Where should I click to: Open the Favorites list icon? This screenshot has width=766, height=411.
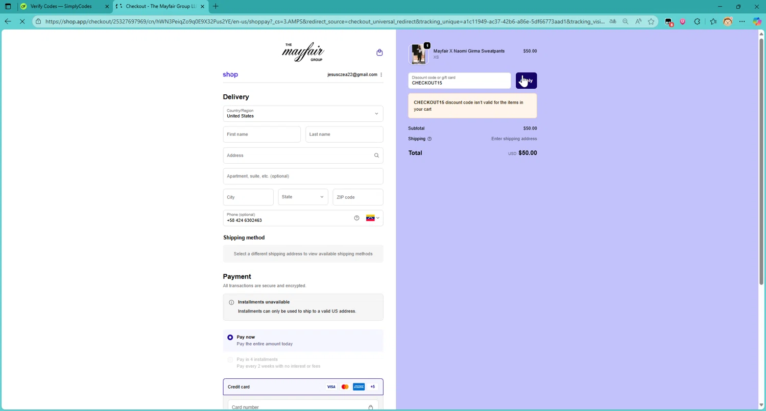click(713, 21)
